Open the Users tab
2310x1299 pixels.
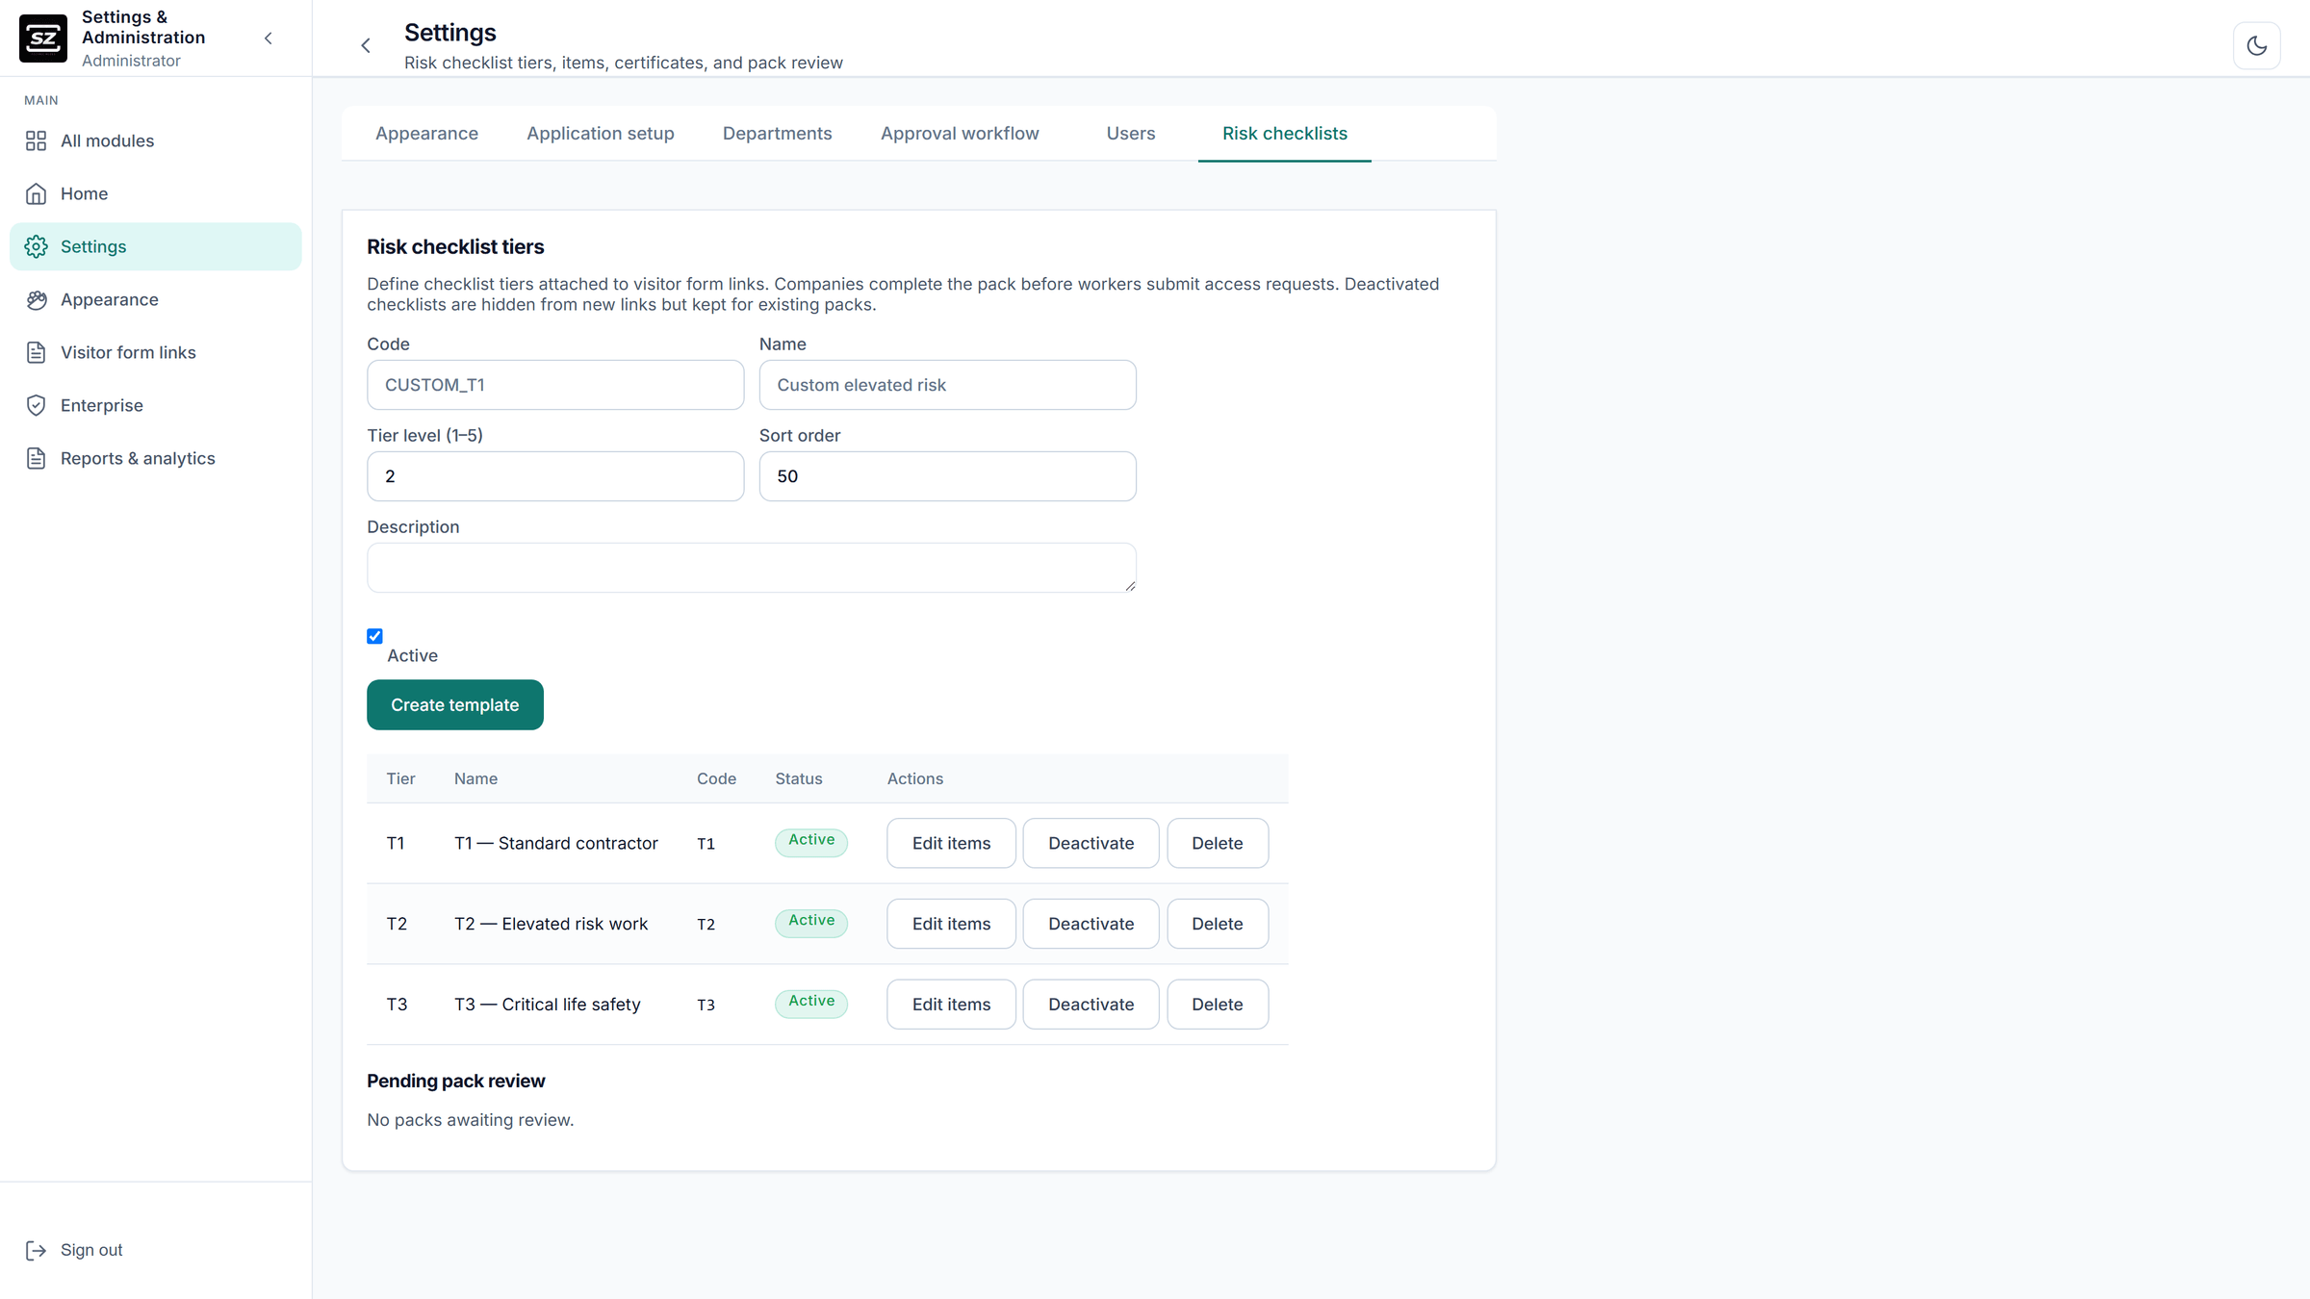pyautogui.click(x=1130, y=134)
